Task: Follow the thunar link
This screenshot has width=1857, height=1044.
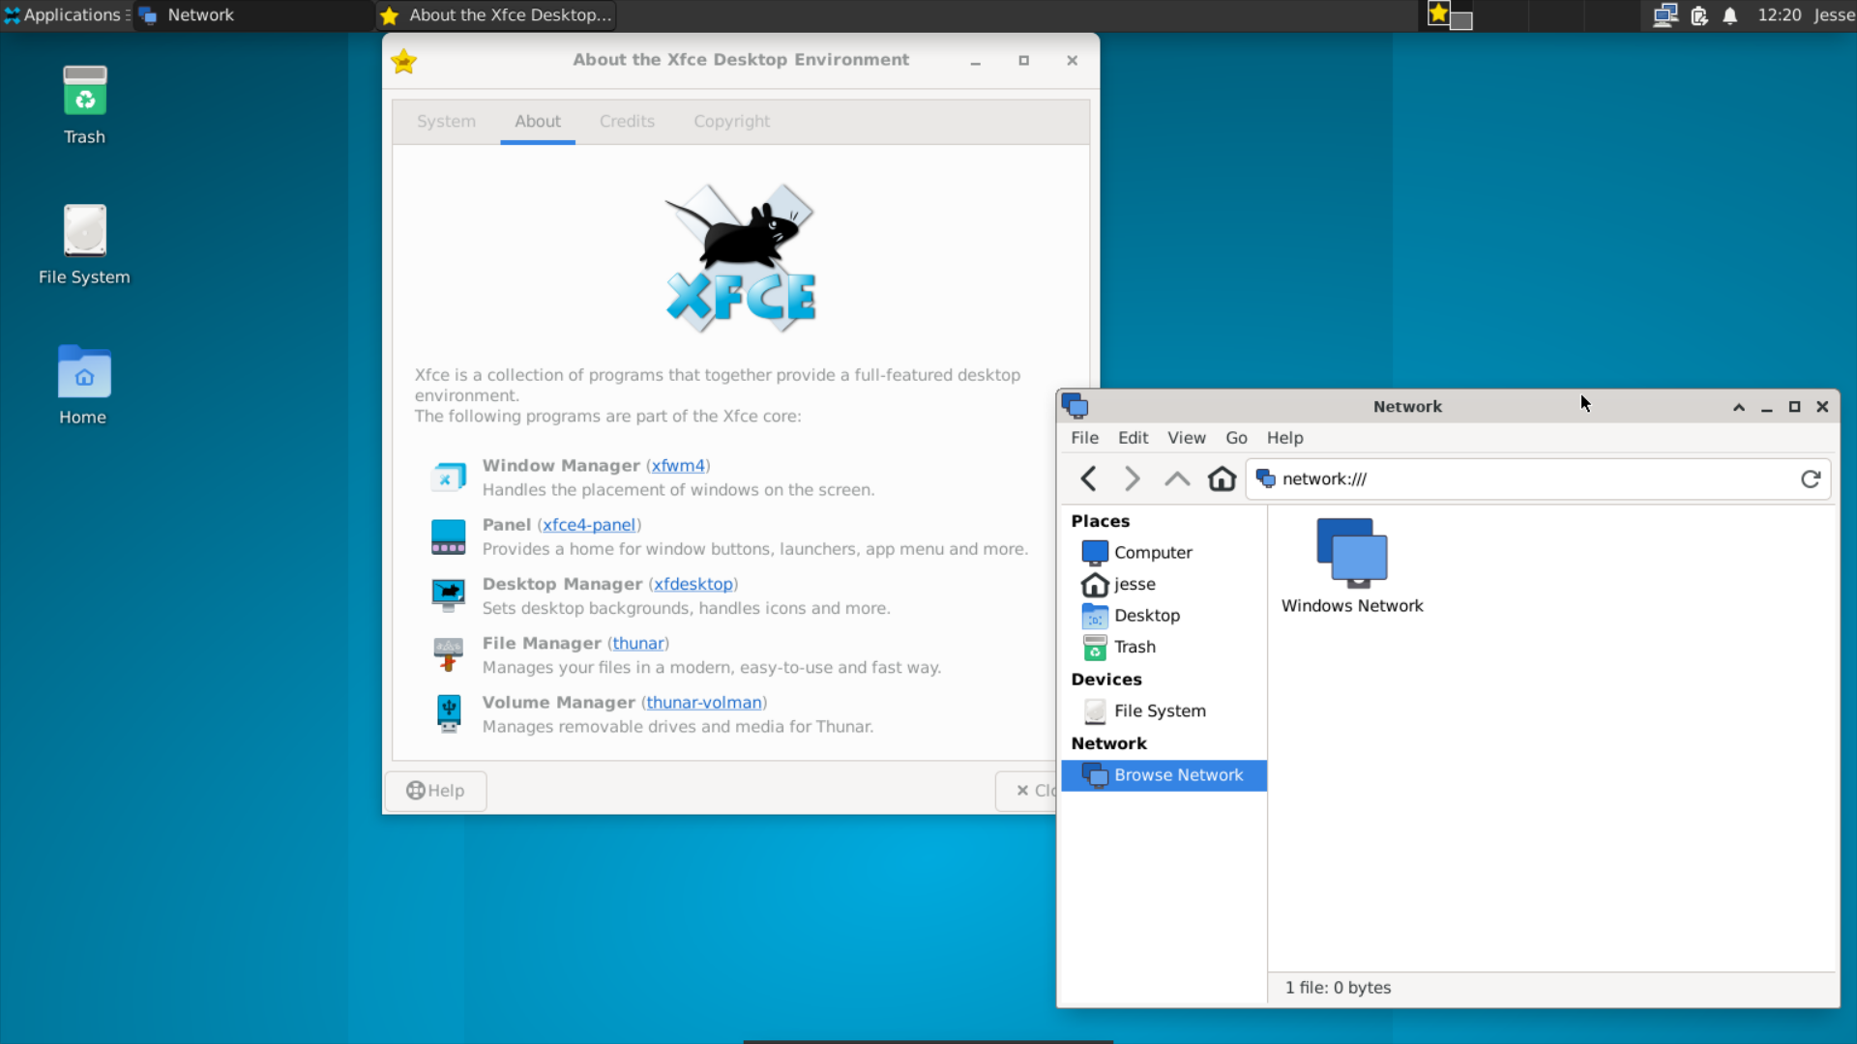Action: click(638, 643)
